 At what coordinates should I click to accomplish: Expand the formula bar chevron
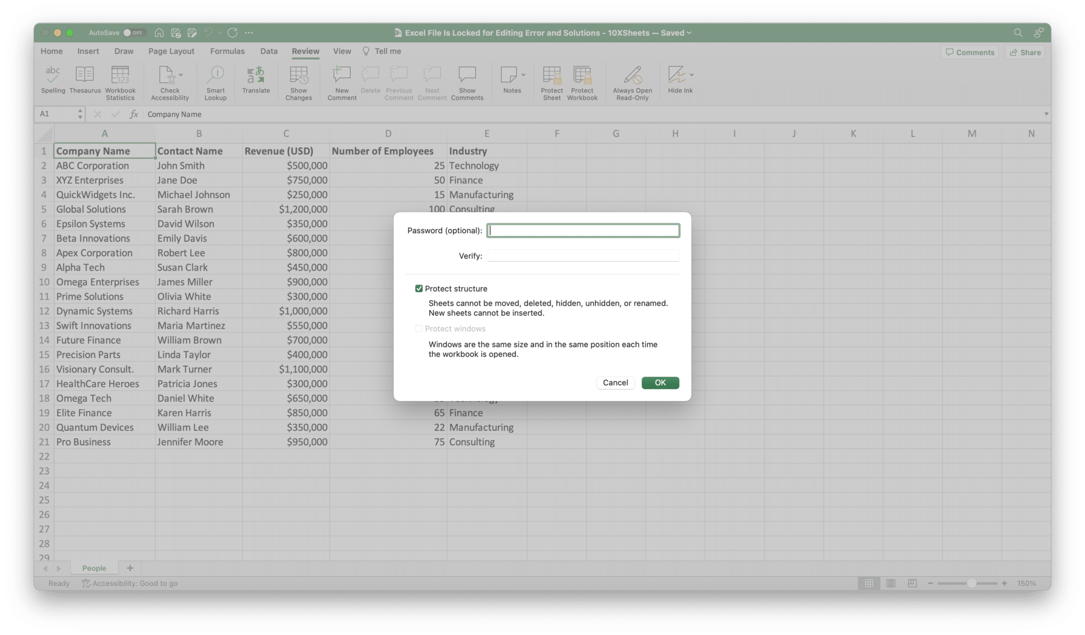point(1046,114)
